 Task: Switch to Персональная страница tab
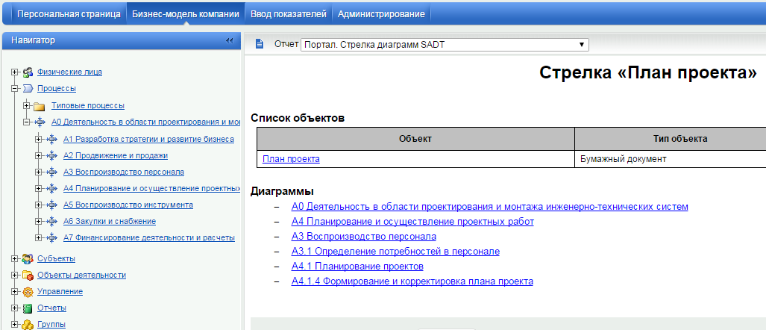coord(68,14)
